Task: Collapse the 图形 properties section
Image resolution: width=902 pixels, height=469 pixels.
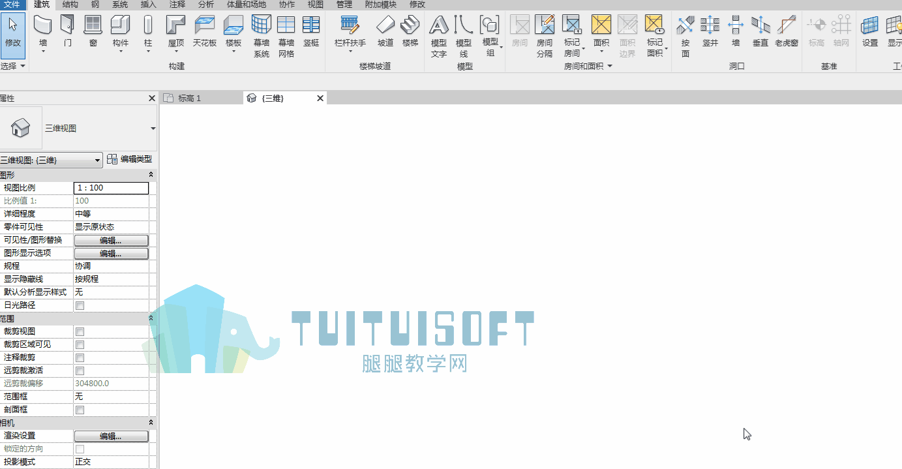Action: pos(151,175)
